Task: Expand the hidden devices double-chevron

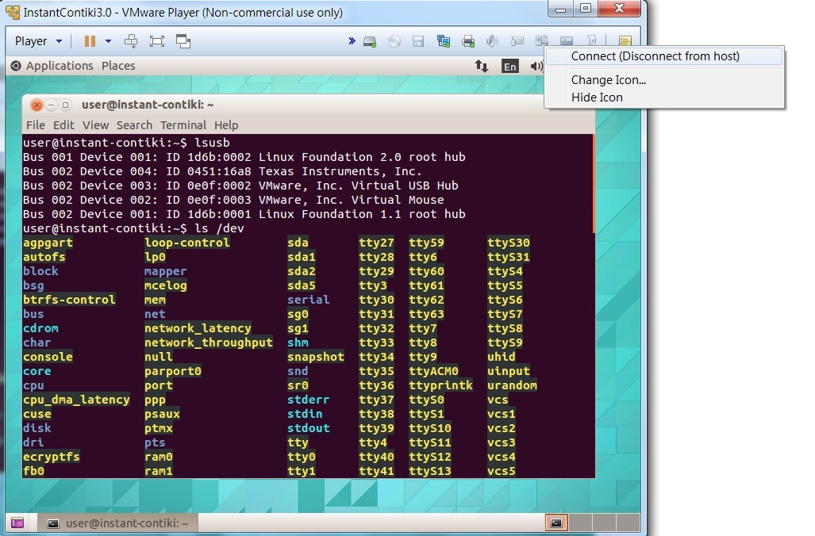Action: coord(352,40)
